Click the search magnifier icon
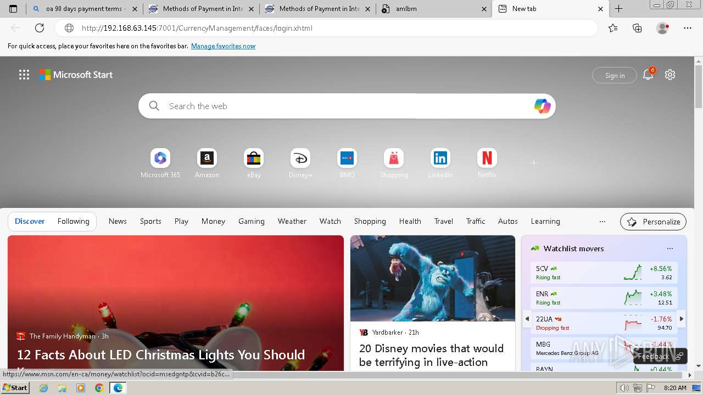The width and height of the screenshot is (703, 395). coord(154,106)
